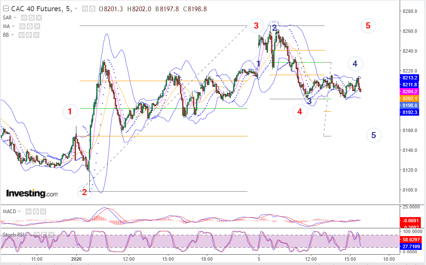Screen dimensions: 426x265
Task: Remove the SAR indicator with its X icon
Action: (39, 18)
